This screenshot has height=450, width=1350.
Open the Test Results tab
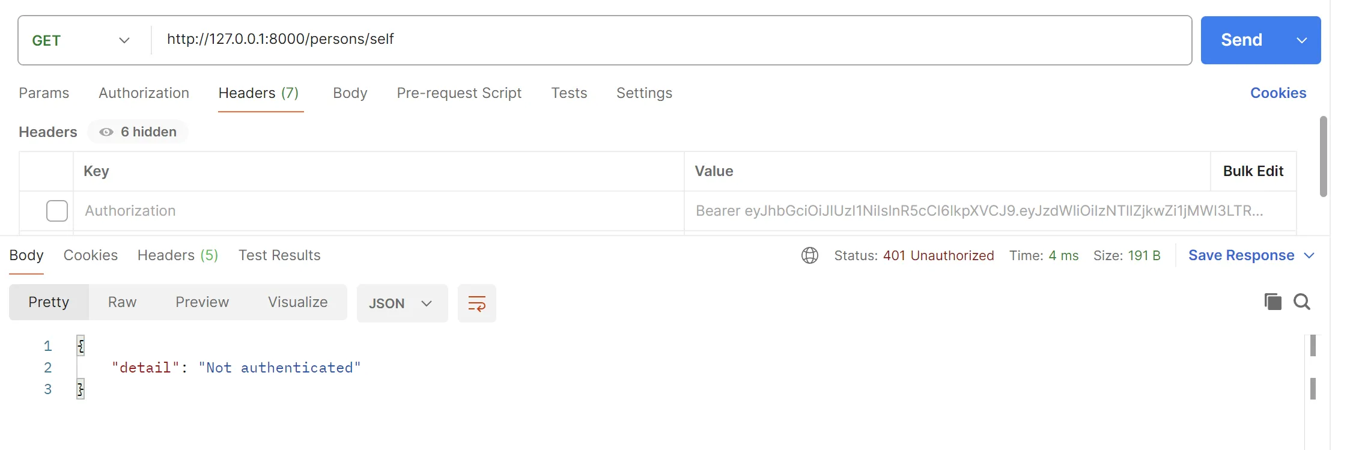tap(279, 255)
